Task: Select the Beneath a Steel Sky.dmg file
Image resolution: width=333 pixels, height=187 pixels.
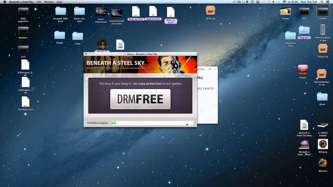Action: 304,125
